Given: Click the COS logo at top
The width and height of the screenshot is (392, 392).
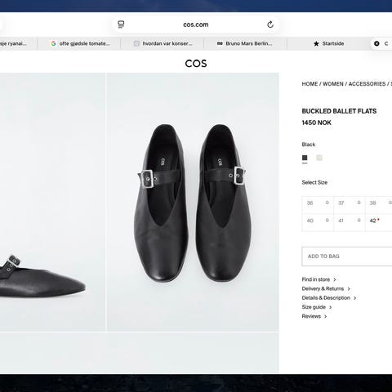Looking at the screenshot, I should 196,64.
